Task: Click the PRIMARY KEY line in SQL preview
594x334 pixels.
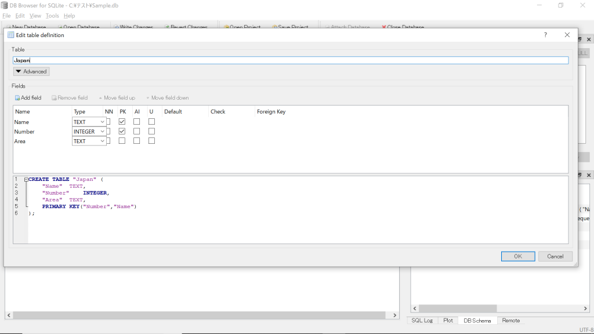Action: coord(89,206)
